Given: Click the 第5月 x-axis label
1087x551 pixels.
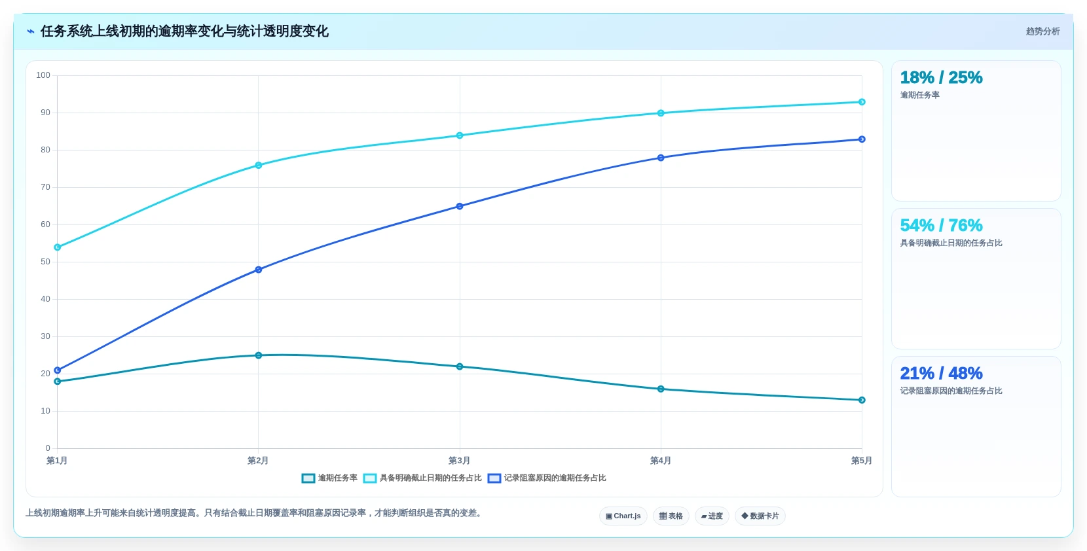Looking at the screenshot, I should click(x=862, y=461).
